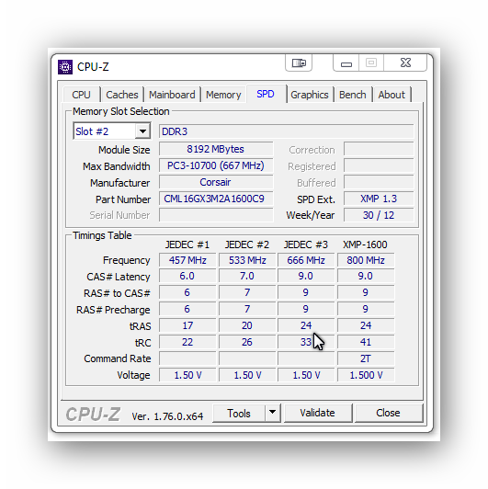
Task: Click the Tools button
Action: pos(239,413)
